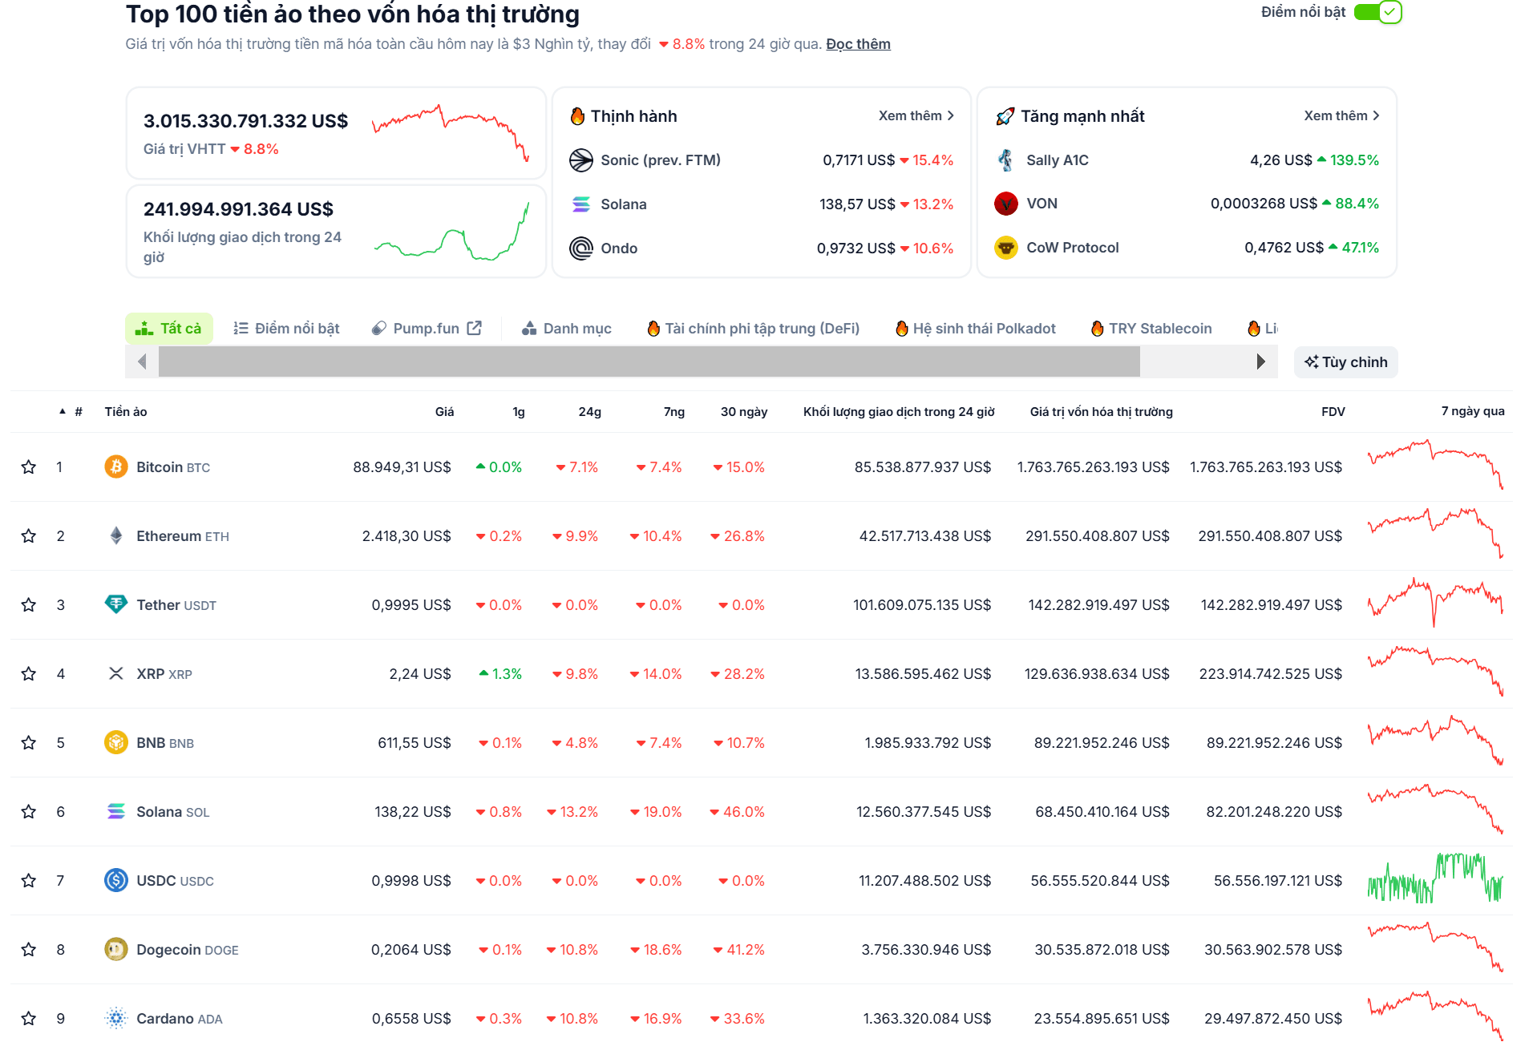Star Cardano as favorite
Screen dimensions: 1537x1046
(29, 1018)
